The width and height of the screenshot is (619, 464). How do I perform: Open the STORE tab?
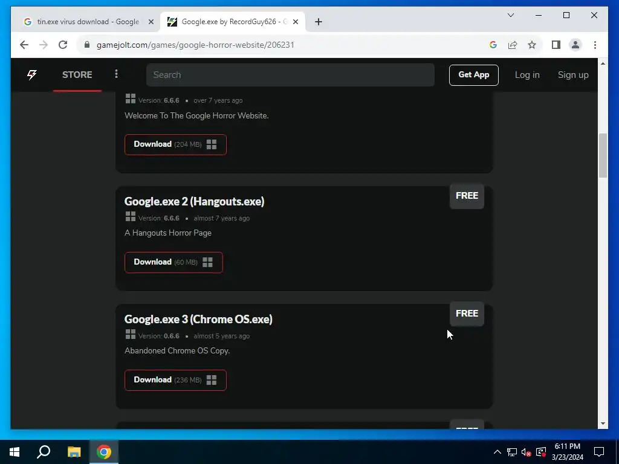(77, 74)
